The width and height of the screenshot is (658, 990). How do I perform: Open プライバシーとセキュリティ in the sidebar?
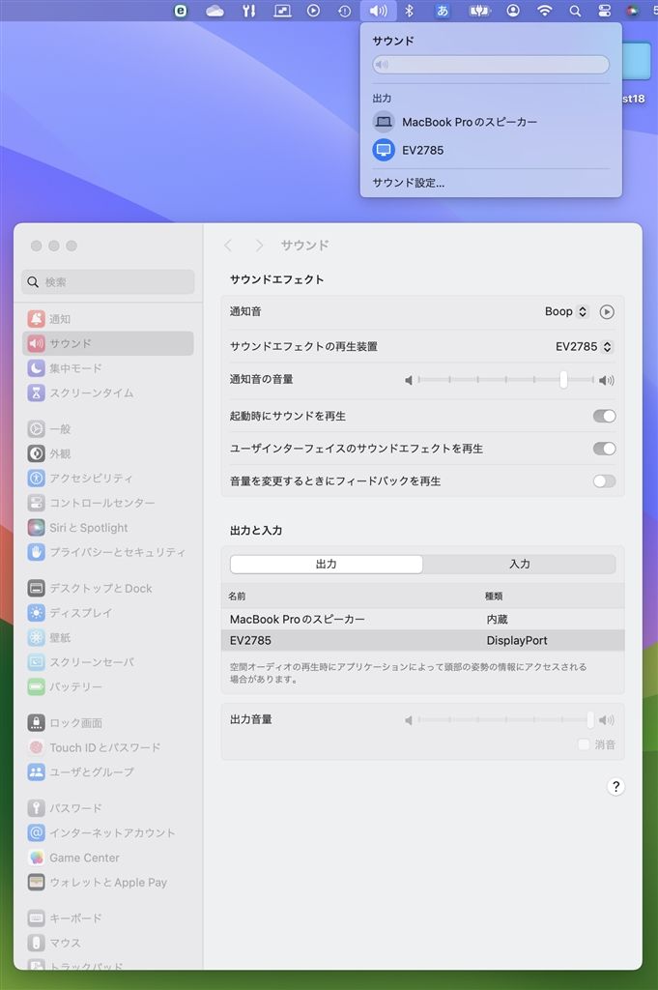[108, 552]
